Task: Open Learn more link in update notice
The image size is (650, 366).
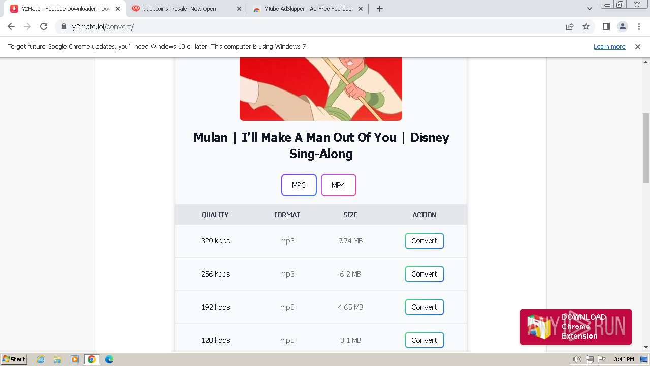Action: [x=609, y=46]
